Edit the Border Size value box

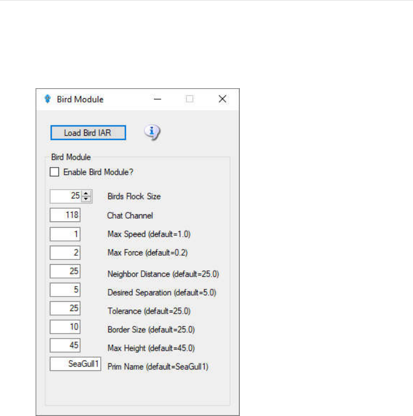[65, 327]
